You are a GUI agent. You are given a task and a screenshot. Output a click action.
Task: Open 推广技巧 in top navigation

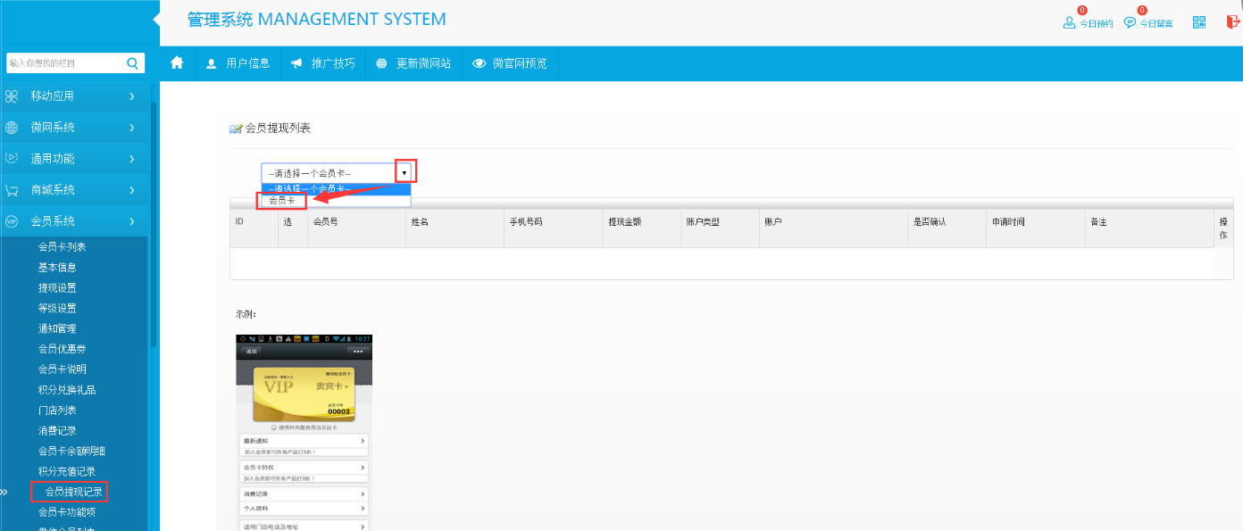tap(323, 63)
